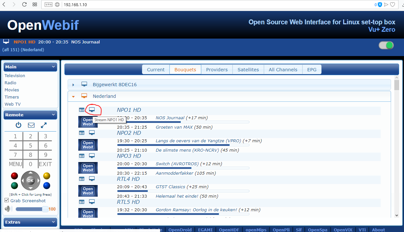Switch to the All Channels tab
404x232 pixels.
[283, 69]
